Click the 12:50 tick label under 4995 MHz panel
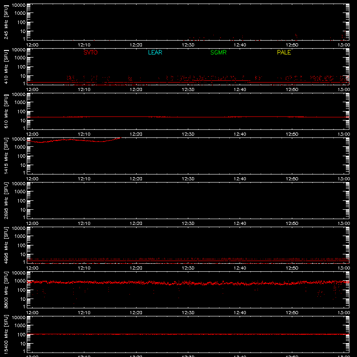The width and height of the screenshot is (357, 357). pyautogui.click(x=292, y=268)
